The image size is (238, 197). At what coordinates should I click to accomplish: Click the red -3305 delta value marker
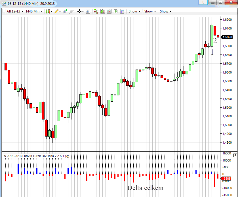(226, 179)
